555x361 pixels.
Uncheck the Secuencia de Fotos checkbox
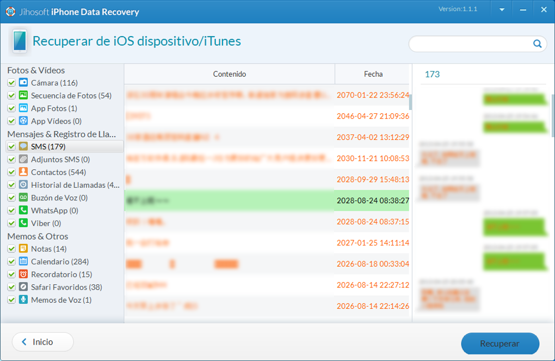pyautogui.click(x=11, y=95)
